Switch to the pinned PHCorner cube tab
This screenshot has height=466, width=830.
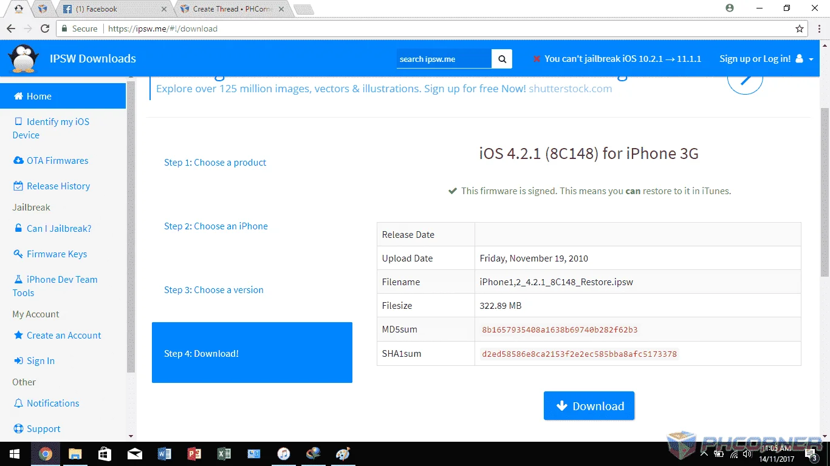(x=42, y=9)
